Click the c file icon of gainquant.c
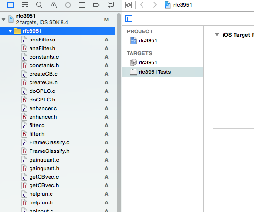254x212 pixels. click(x=24, y=160)
